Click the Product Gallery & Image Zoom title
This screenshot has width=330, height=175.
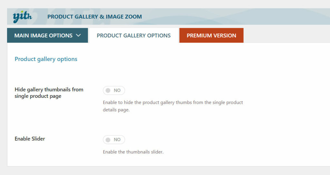tap(94, 17)
